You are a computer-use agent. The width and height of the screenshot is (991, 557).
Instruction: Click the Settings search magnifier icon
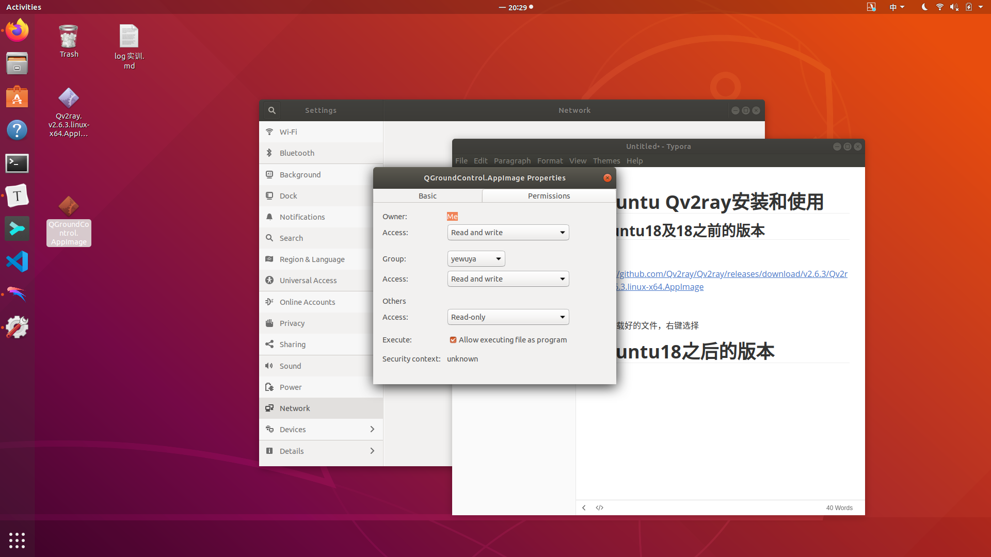pos(272,110)
